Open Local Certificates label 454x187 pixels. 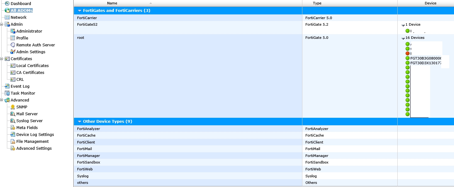32,65
